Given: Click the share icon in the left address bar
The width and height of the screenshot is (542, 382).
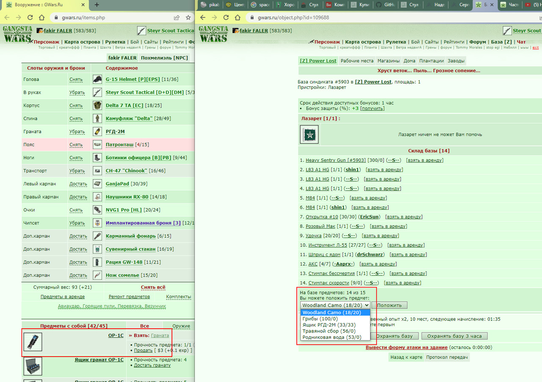Looking at the screenshot, I should click(177, 18).
